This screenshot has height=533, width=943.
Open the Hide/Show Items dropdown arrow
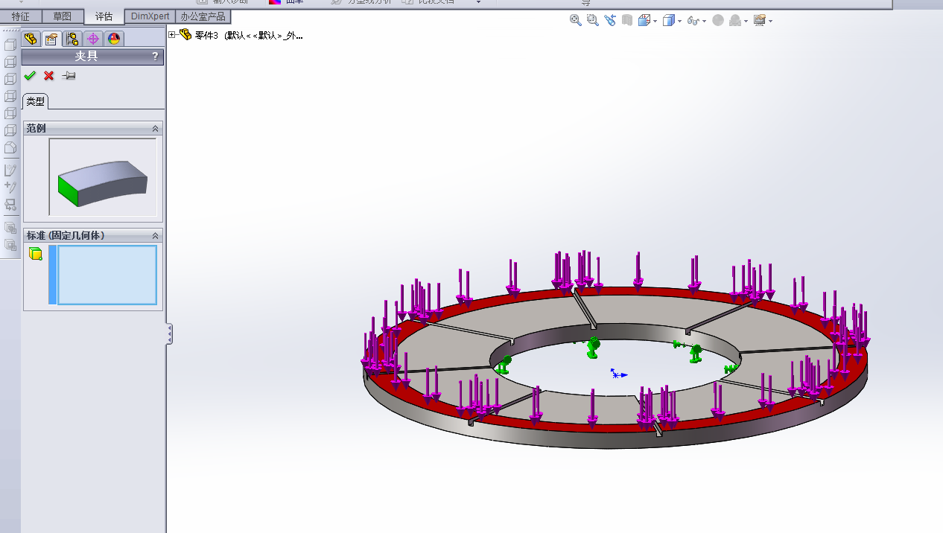[703, 21]
